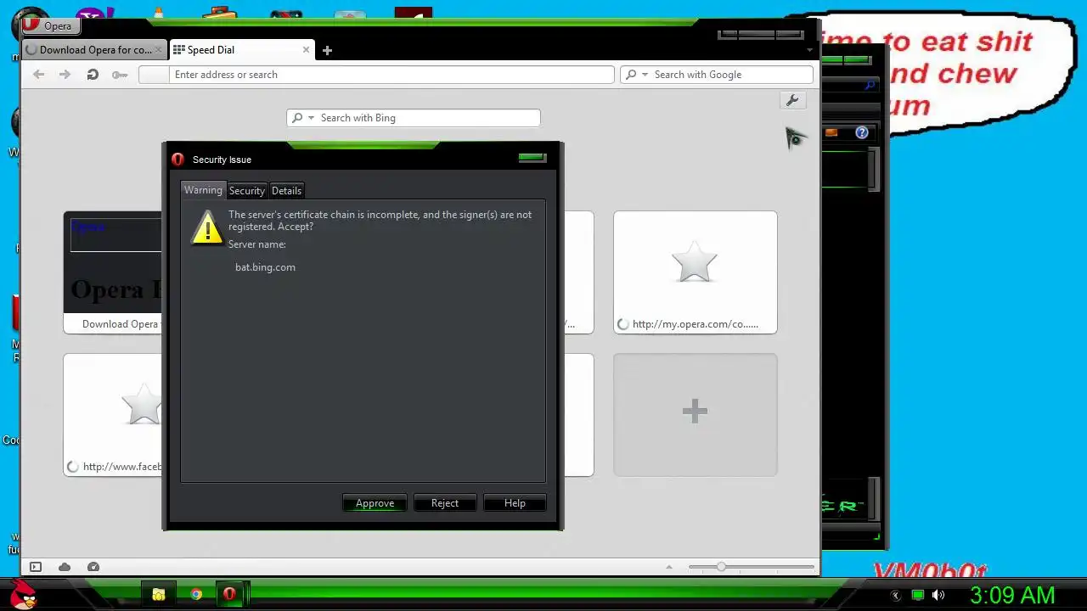The image size is (1087, 611).
Task: Click the search magnifier in the background window
Action: pyautogui.click(x=870, y=85)
